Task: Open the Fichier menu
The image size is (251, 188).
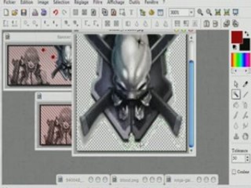Action: point(10,2)
